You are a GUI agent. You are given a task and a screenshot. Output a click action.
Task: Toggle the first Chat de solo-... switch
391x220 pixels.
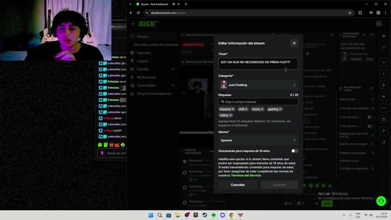pos(371,117)
